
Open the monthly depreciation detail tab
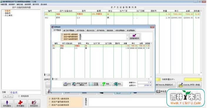(x=120, y=30)
